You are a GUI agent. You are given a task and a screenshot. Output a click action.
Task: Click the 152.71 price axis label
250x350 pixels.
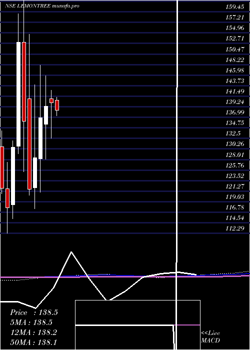point(235,38)
